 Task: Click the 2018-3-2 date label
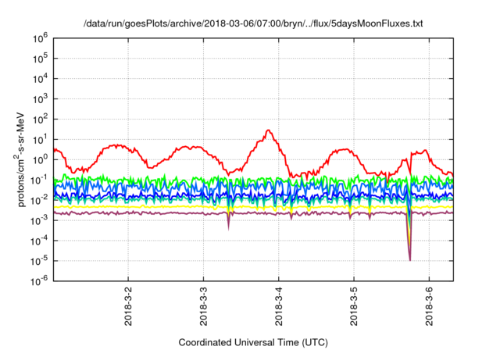tap(128, 306)
